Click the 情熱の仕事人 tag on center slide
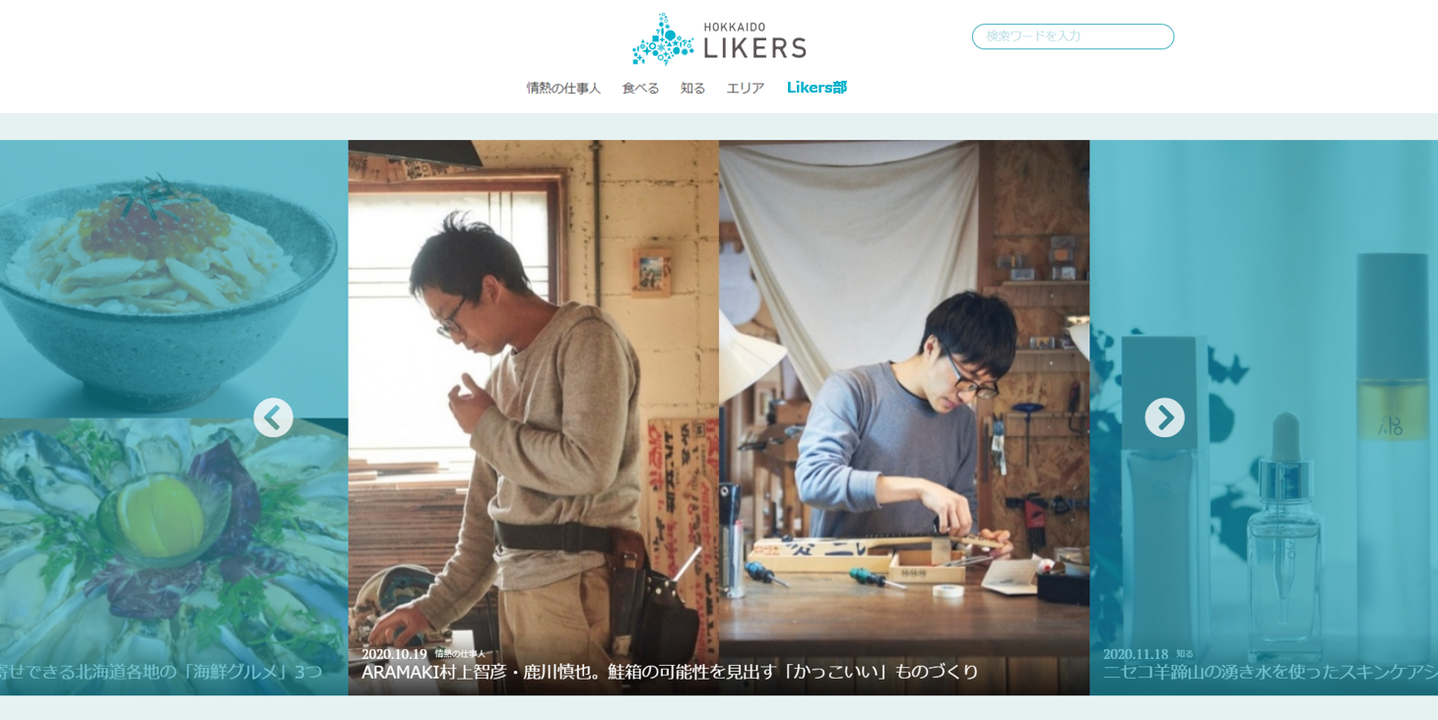The image size is (1438, 720). [x=460, y=654]
